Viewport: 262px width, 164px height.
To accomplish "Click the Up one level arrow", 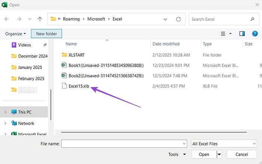I will coord(40,19).
